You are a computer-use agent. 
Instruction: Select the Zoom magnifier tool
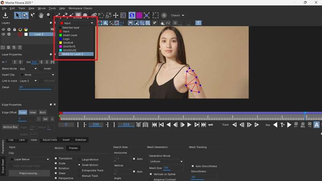(48, 15)
